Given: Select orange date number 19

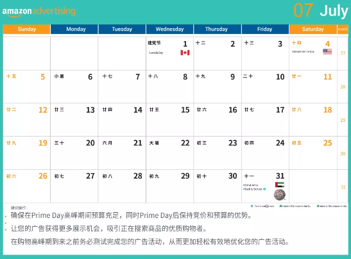Looking at the screenshot, I should pyautogui.click(x=43, y=143).
